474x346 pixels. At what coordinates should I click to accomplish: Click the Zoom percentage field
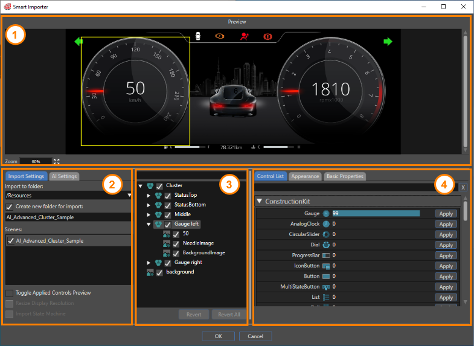(x=36, y=161)
